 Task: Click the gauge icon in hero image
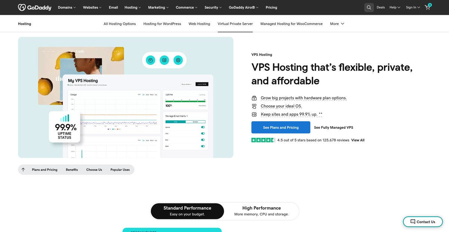(x=150, y=60)
